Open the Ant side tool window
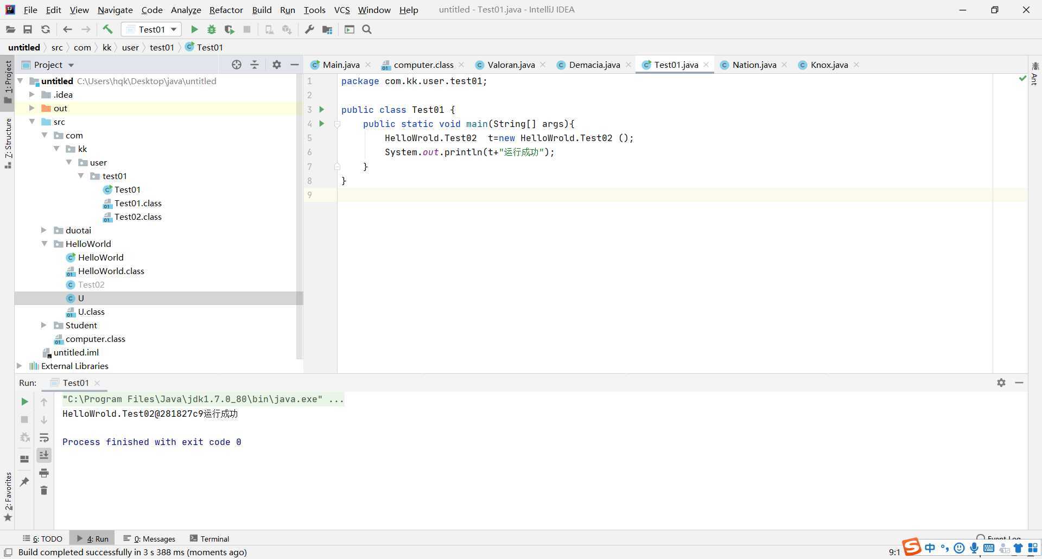Viewport: 1042px width, 559px height. (x=1034, y=73)
